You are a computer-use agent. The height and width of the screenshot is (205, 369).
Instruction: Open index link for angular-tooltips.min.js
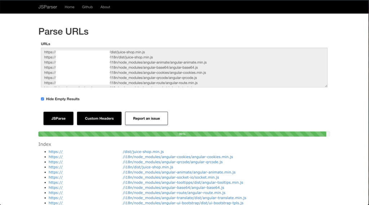click(146, 183)
